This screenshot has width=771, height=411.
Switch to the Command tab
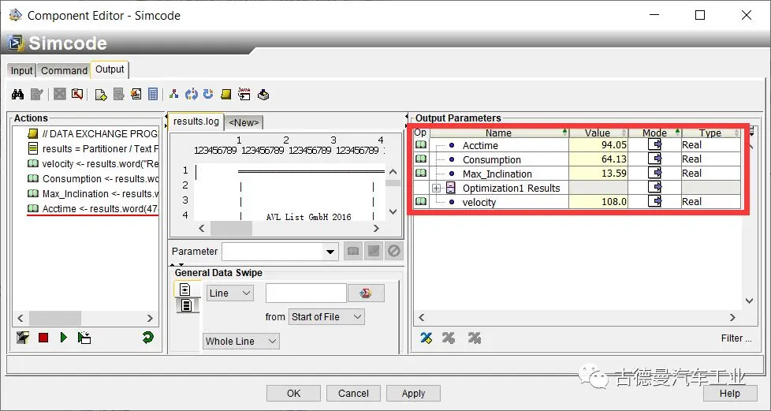coord(64,70)
